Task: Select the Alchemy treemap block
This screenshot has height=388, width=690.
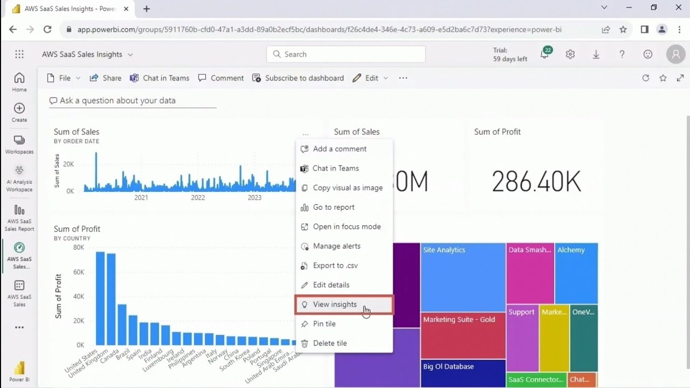Action: click(576, 273)
